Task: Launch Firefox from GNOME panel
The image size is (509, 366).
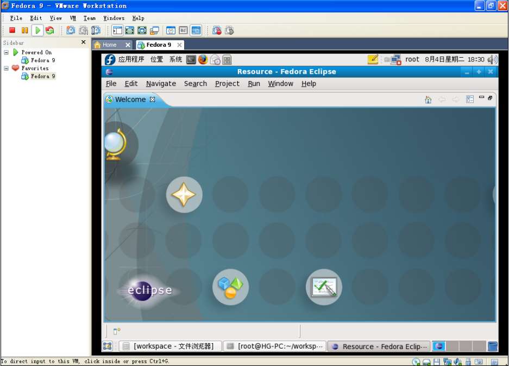Action: [203, 59]
